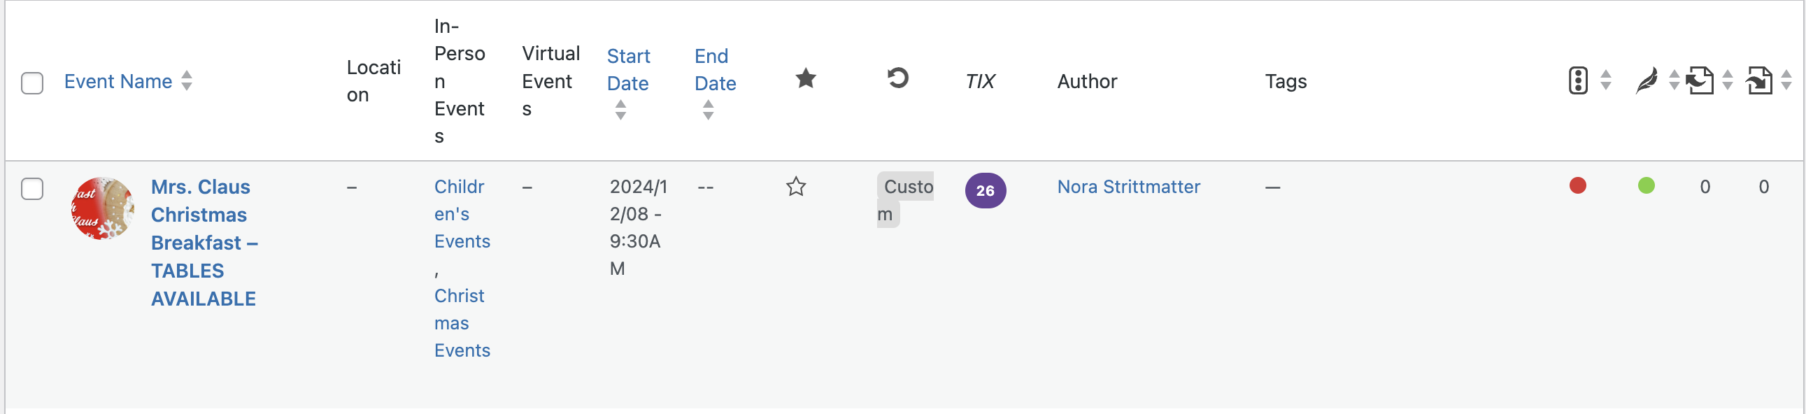This screenshot has width=1806, height=414.
Task: Open the Children's Events category link
Action: pos(462,215)
